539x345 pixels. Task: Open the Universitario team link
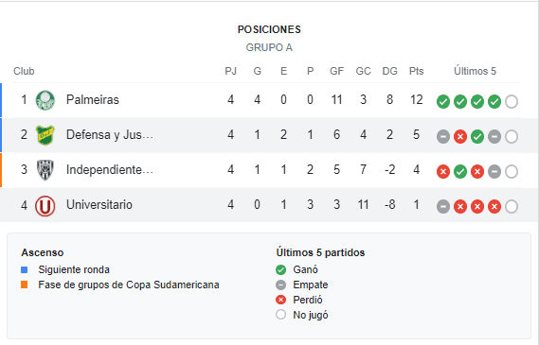pyautogui.click(x=99, y=205)
